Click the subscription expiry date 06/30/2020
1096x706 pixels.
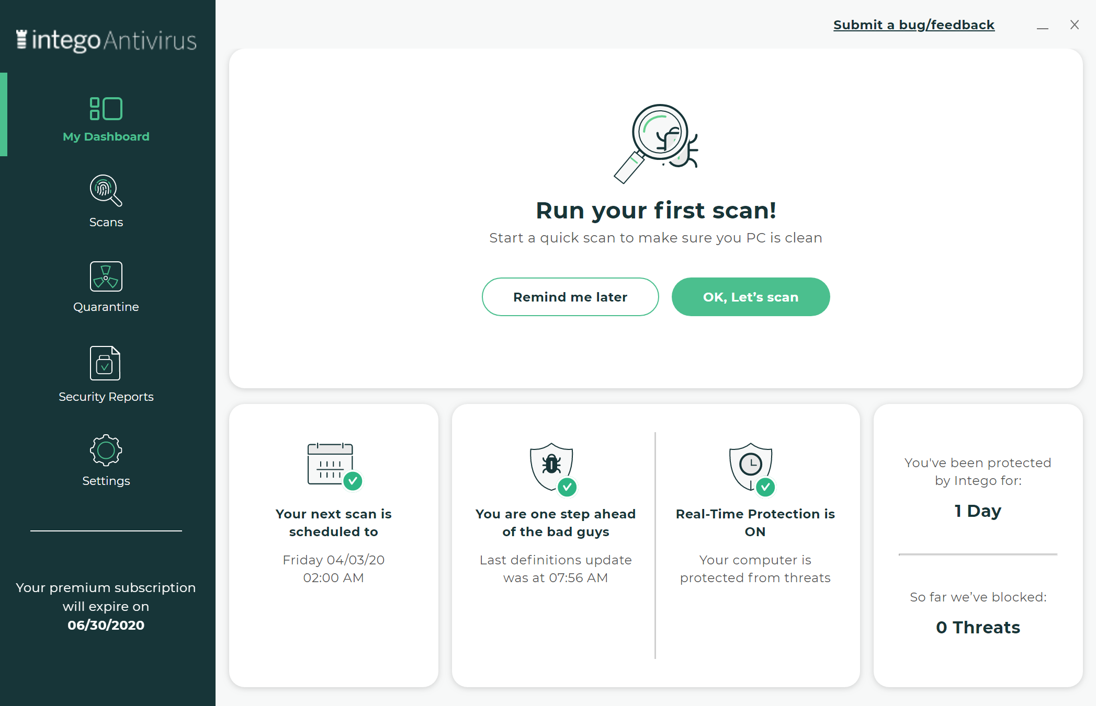[106, 625]
